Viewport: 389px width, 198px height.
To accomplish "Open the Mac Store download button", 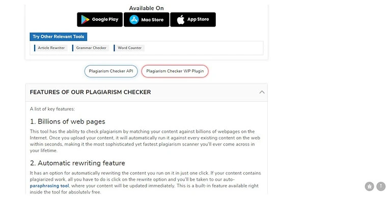I will [146, 19].
